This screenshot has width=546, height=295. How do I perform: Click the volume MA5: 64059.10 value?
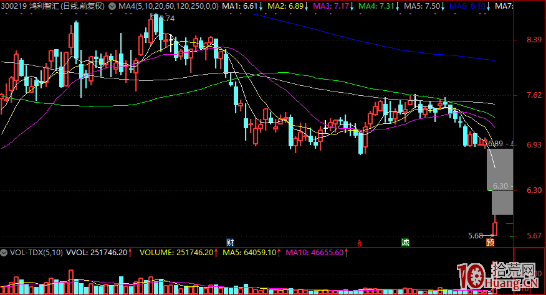pos(249,253)
